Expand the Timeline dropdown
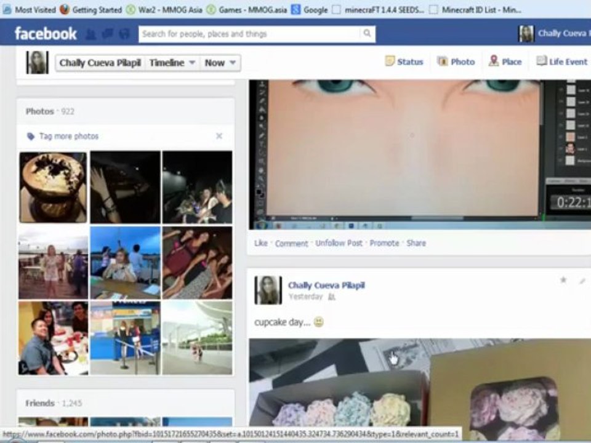The height and width of the screenshot is (443, 591). click(x=172, y=63)
